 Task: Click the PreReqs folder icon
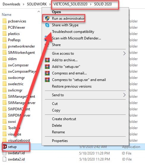click(4, 40)
